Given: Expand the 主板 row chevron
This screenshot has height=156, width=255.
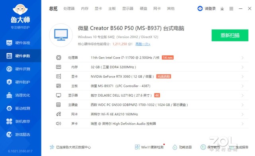Looking at the screenshot, I should [243, 86].
